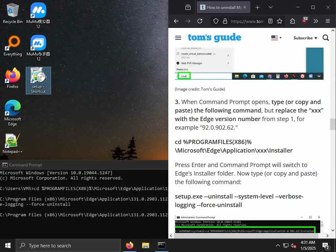The width and height of the screenshot is (336, 252).
Task: Open File Explorer from the taskbar
Action: tap(145, 245)
